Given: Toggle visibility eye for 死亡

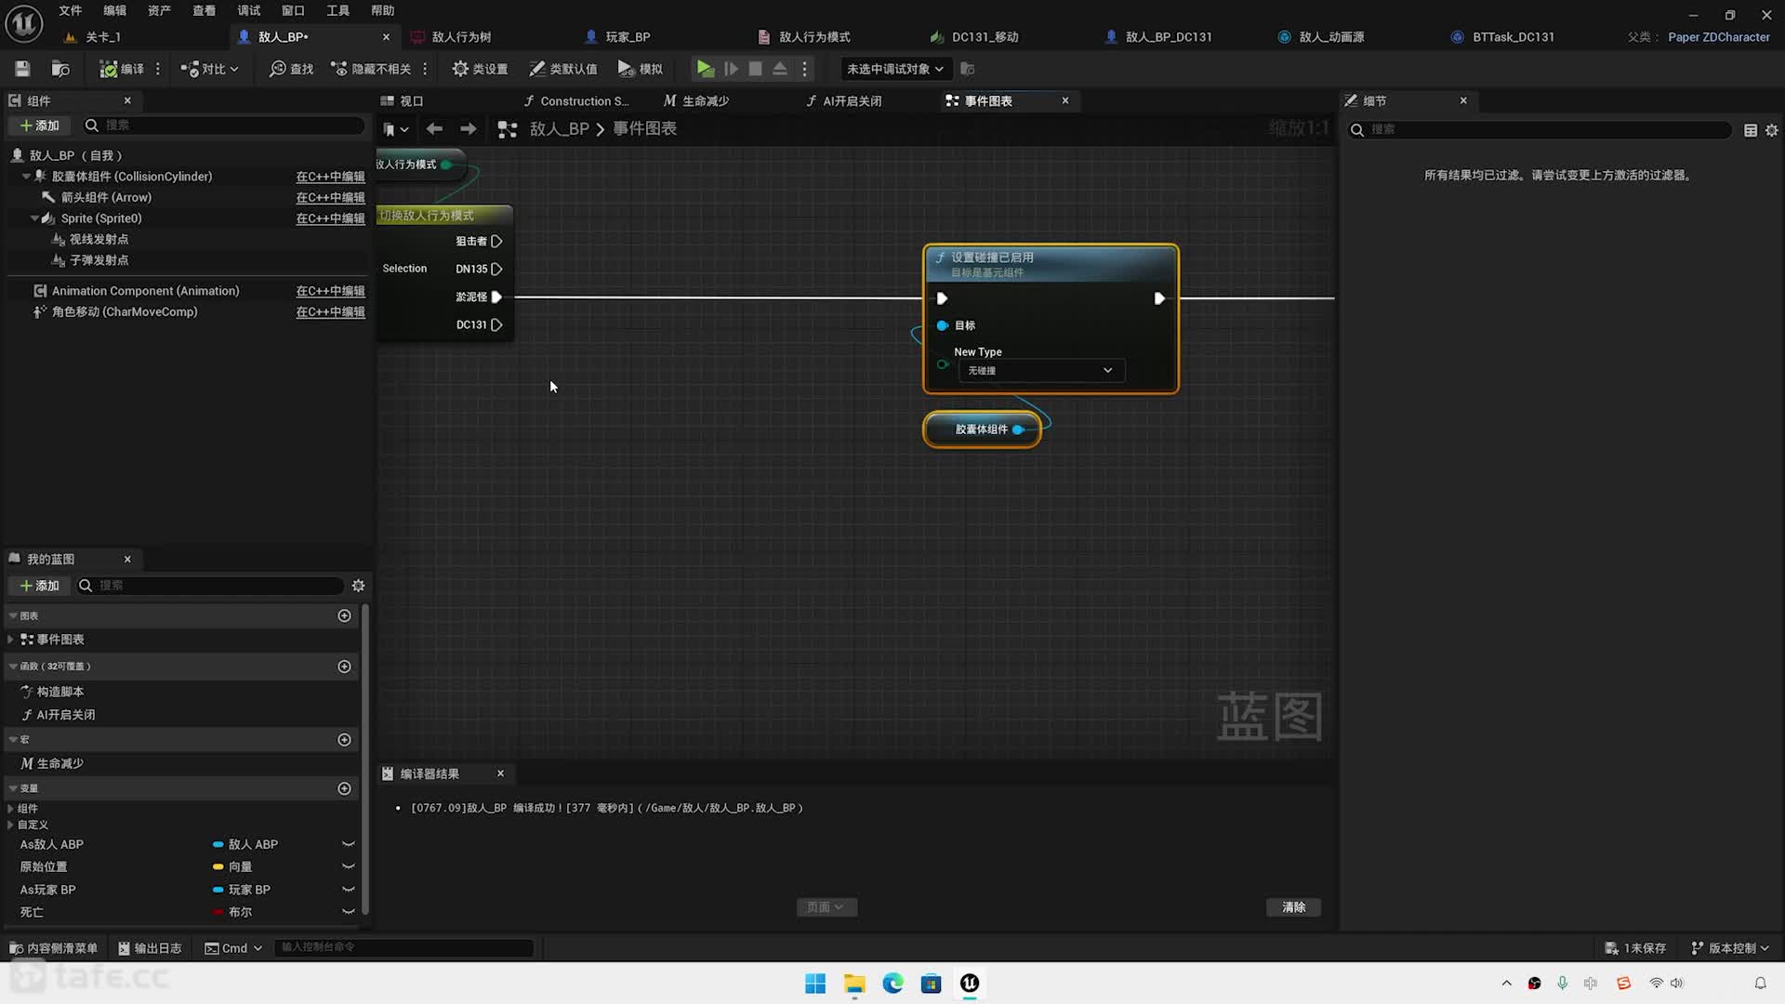Looking at the screenshot, I should pos(349,912).
